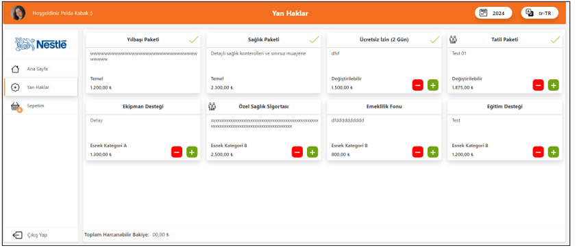Add Emeklilik Fonu with green plus button

click(x=433, y=152)
